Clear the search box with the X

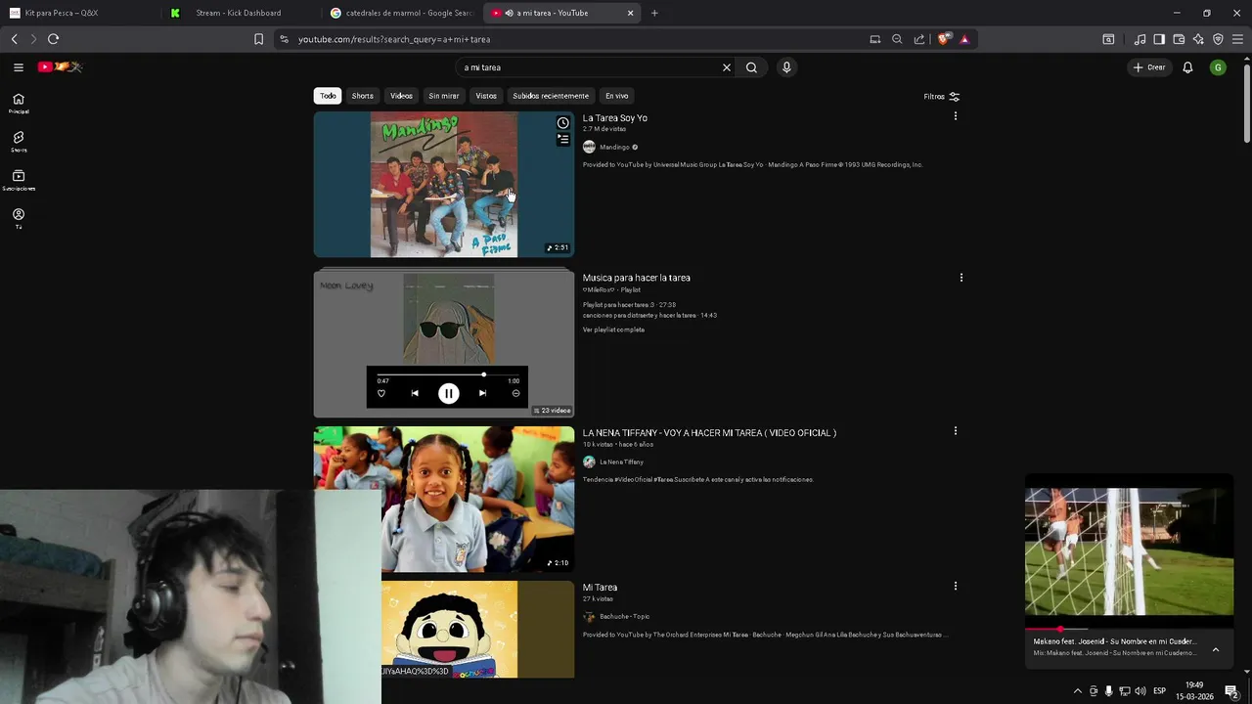(x=727, y=67)
